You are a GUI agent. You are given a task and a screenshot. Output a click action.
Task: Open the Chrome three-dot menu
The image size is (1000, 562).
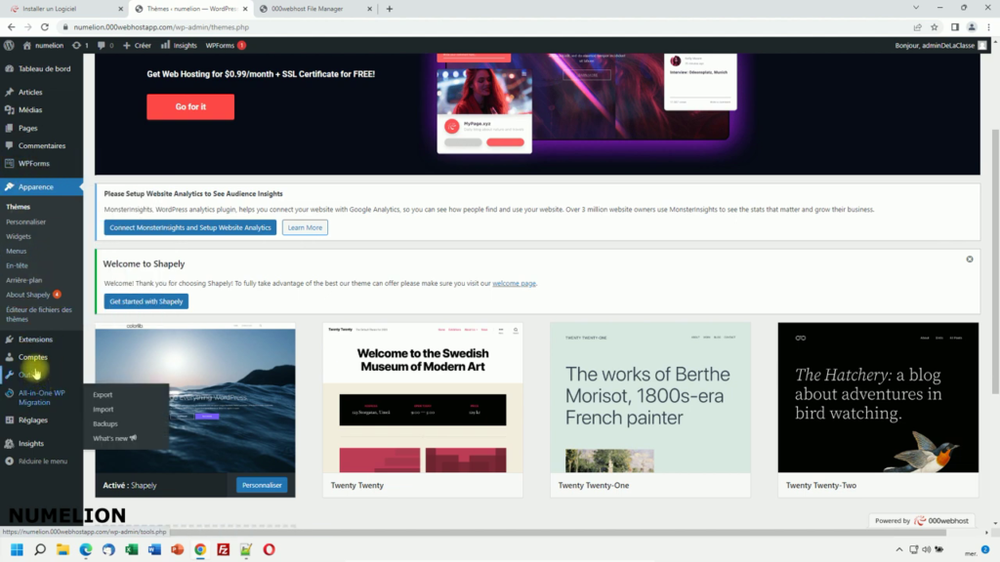pyautogui.click(x=988, y=27)
